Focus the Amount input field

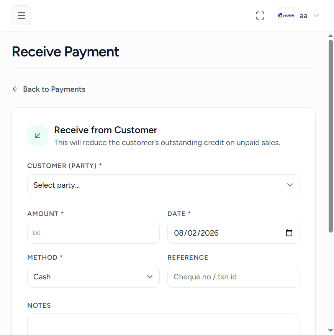[93, 233]
